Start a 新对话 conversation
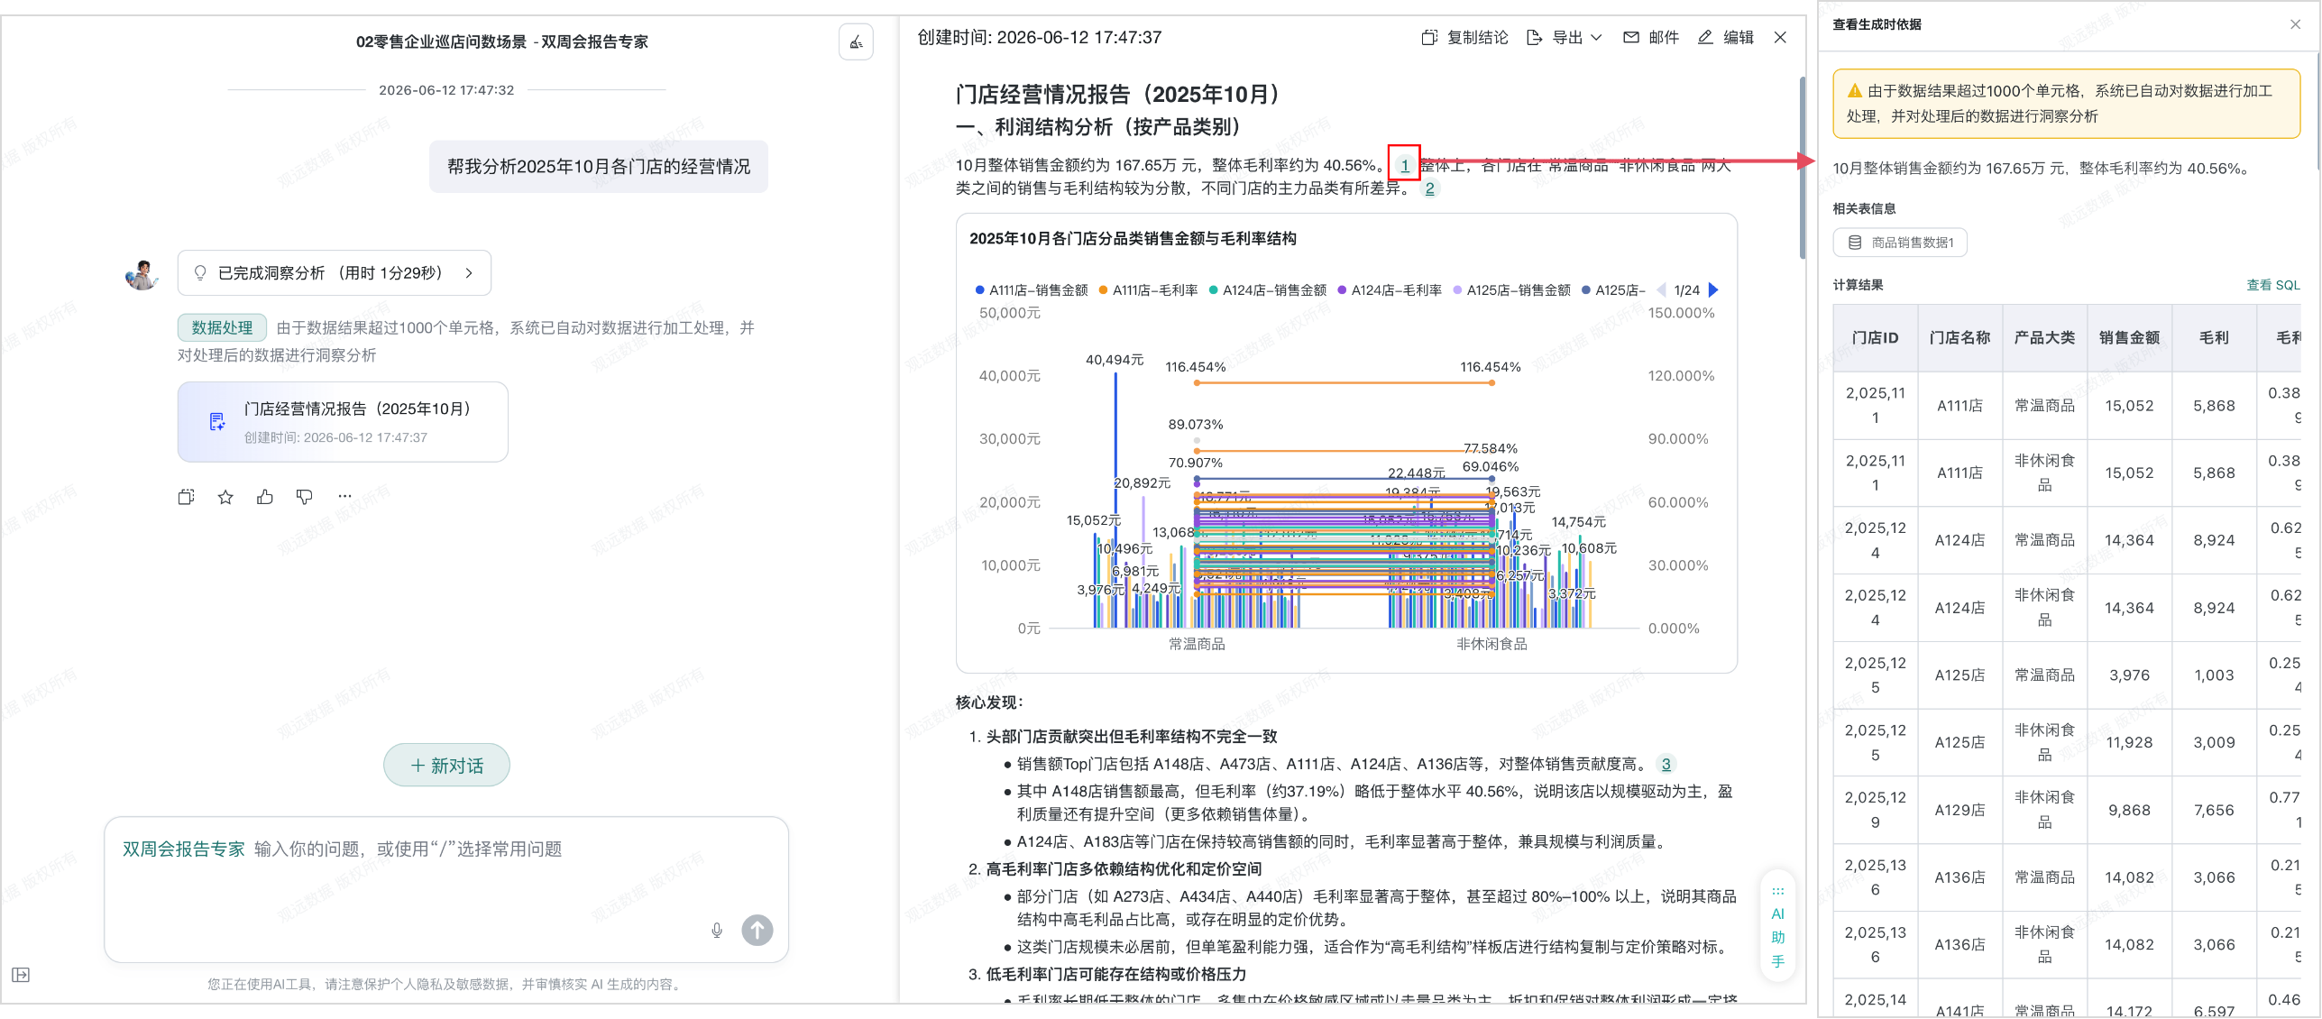This screenshot has width=2322, height=1019. pyautogui.click(x=446, y=766)
